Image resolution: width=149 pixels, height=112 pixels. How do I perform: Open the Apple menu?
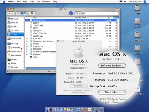[x=4, y=1]
